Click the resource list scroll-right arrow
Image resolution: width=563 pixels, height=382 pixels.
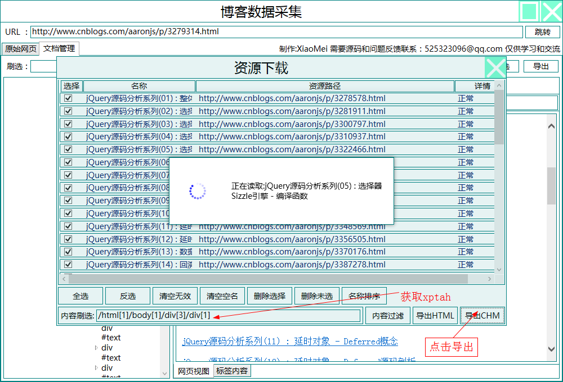[x=489, y=279]
